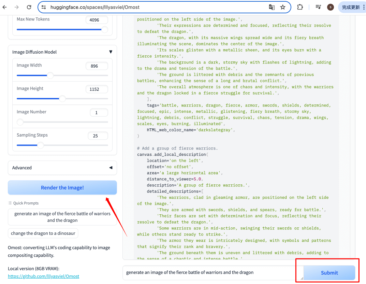Open the user profile avatar

[330, 7]
